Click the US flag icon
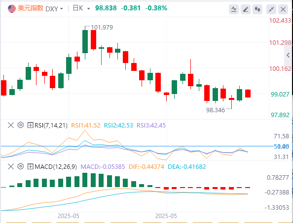The height and width of the screenshot is (223, 293). tap(12, 8)
